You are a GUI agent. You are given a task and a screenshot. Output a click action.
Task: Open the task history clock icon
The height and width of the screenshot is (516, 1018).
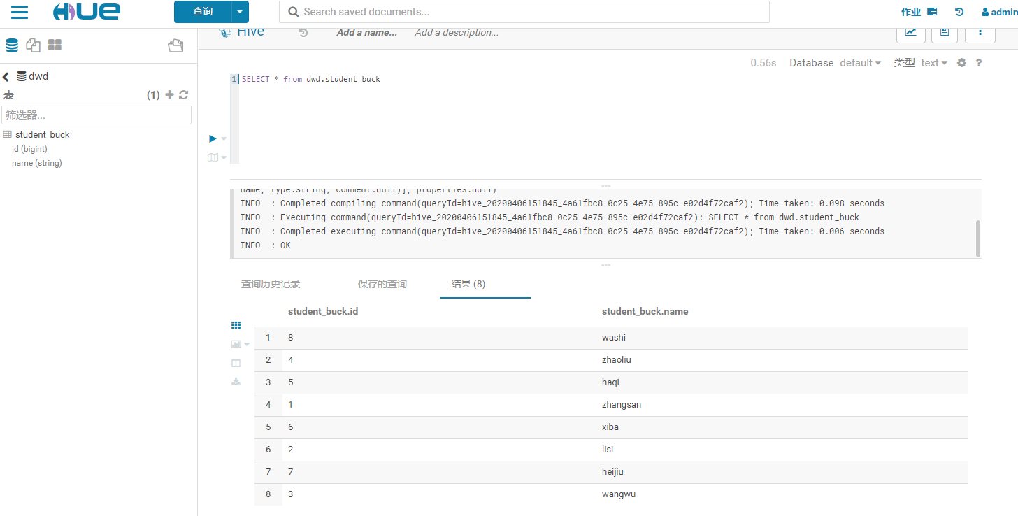coord(959,12)
